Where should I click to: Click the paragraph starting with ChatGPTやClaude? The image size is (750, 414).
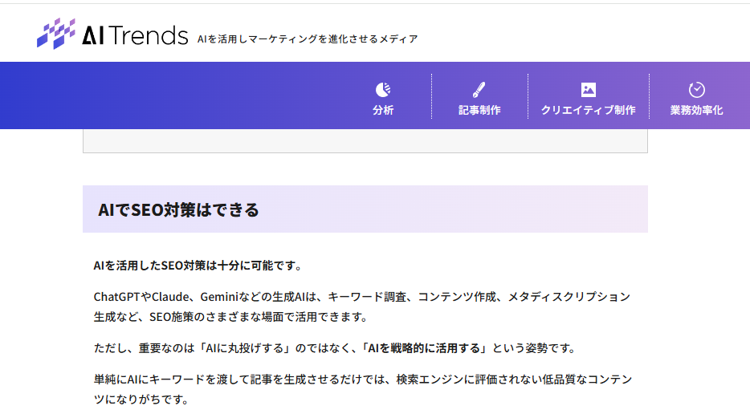click(361, 297)
